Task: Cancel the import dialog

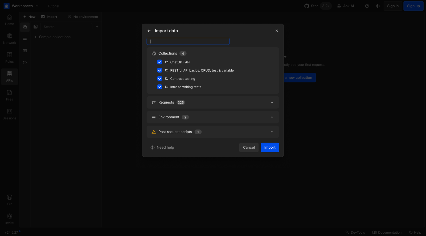Action: 249,148
